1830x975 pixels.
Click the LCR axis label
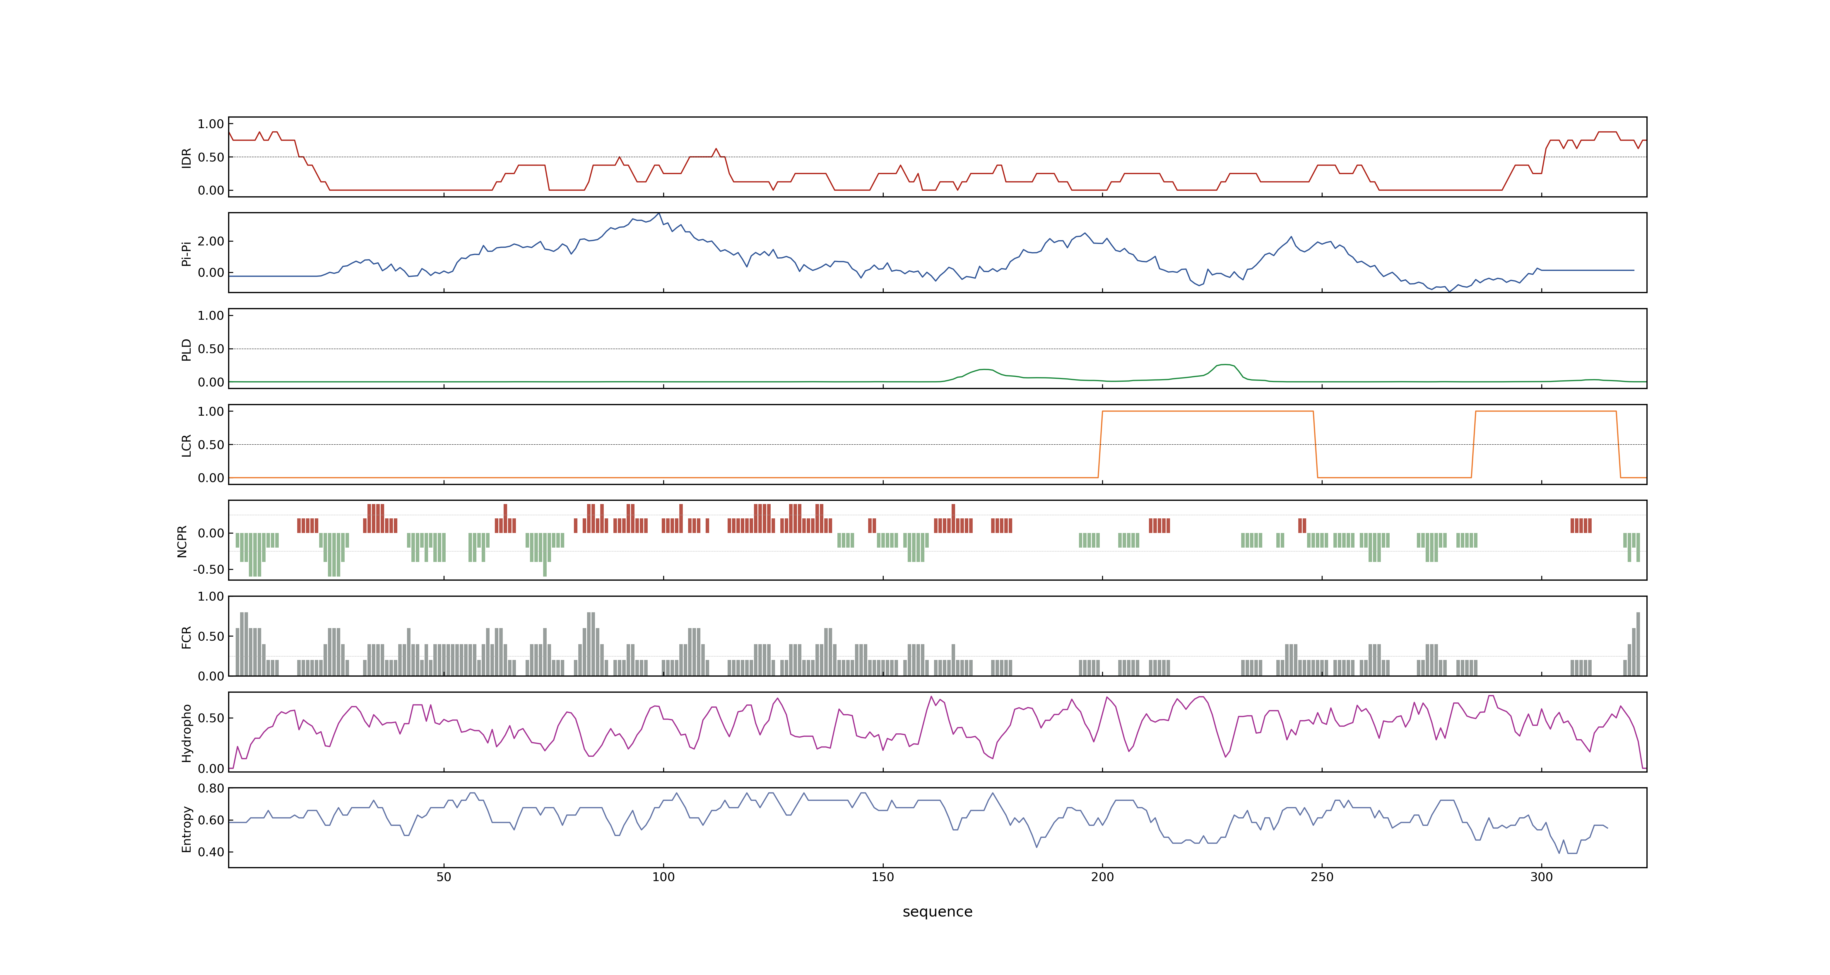point(187,446)
